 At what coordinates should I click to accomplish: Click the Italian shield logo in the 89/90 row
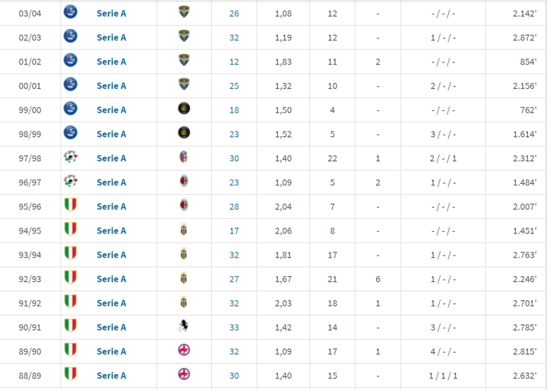pos(71,350)
